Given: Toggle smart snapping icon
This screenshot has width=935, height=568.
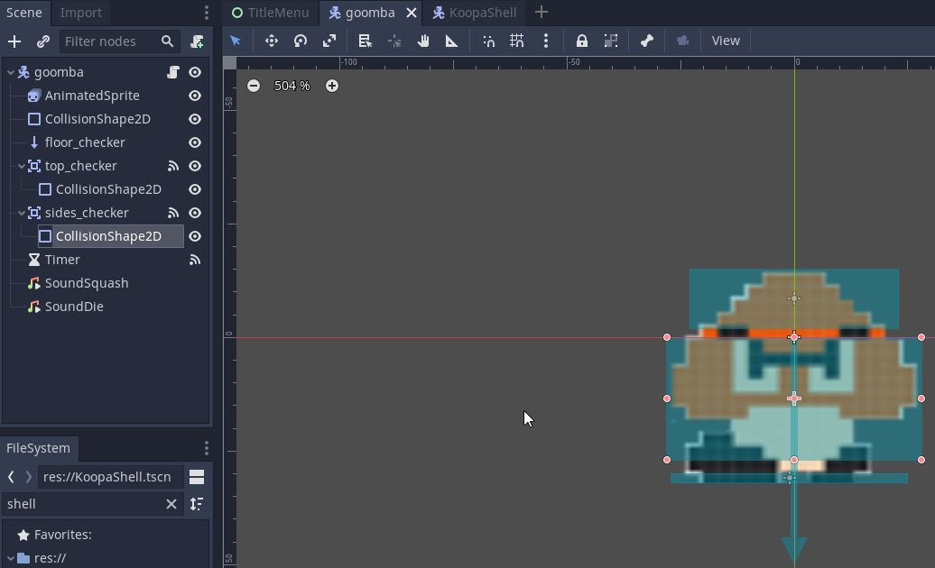Looking at the screenshot, I should (x=488, y=41).
